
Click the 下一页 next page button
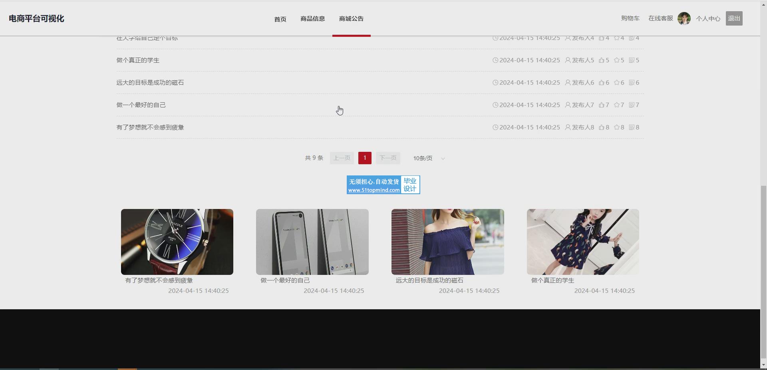click(388, 158)
